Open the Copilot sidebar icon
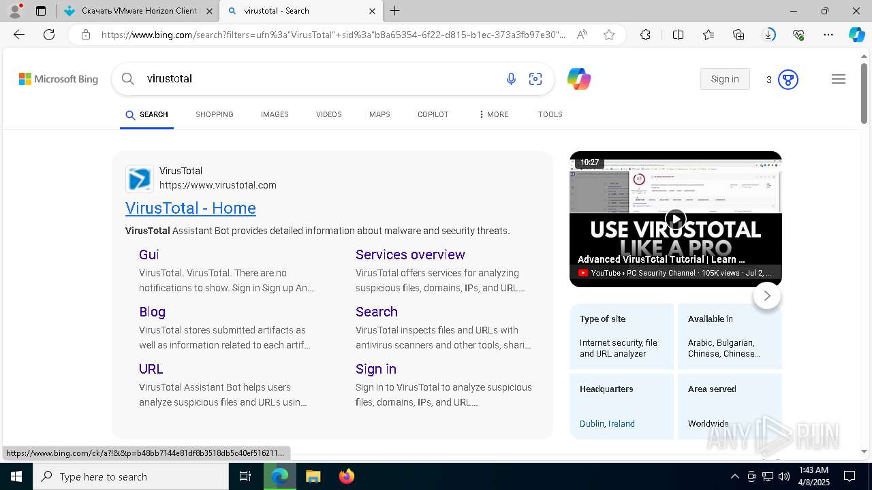This screenshot has width=872, height=490. click(x=857, y=35)
